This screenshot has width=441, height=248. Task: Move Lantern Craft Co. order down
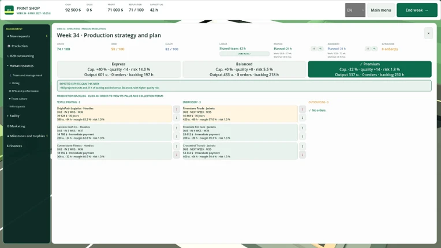click(x=177, y=136)
